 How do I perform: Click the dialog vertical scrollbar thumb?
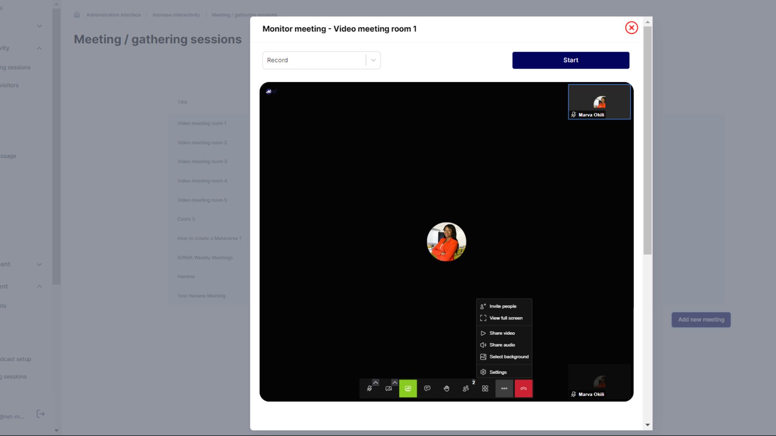647,140
